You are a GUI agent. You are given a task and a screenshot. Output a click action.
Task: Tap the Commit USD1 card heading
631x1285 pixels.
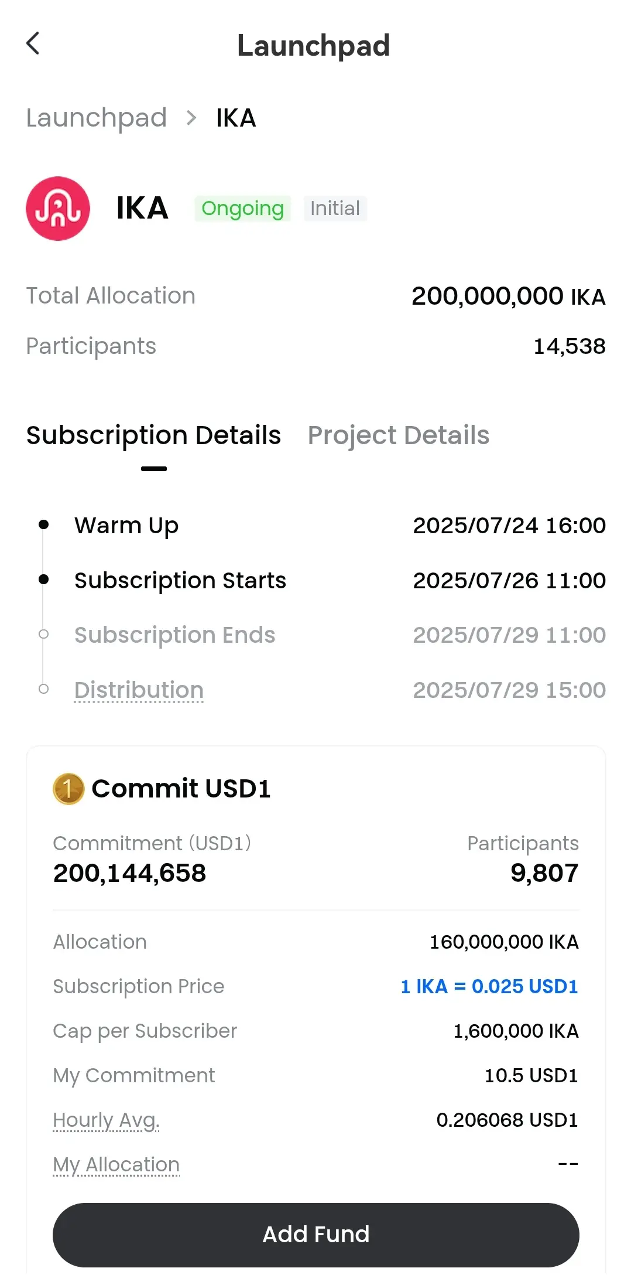point(181,789)
